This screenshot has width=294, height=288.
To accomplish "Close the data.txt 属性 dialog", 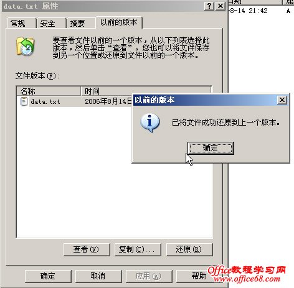I will (220, 6).
